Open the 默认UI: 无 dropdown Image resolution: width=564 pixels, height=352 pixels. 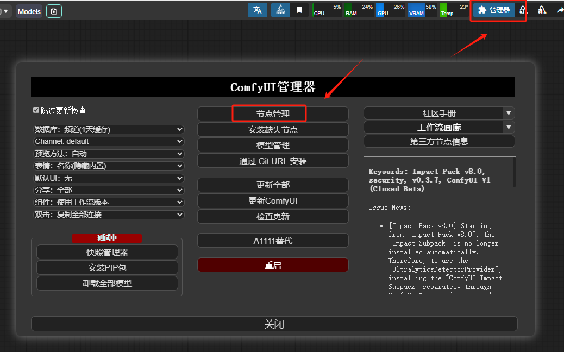[x=109, y=178]
